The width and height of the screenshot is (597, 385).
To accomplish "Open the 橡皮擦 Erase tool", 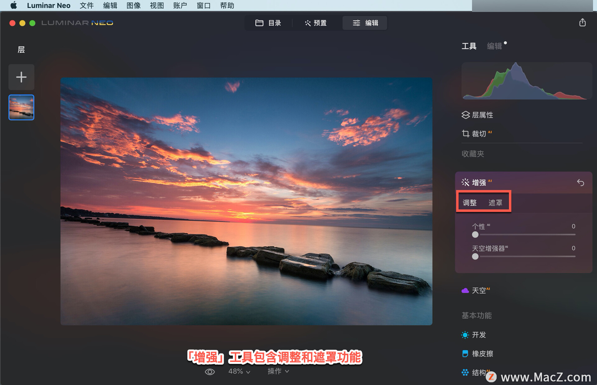I will [x=477, y=354].
